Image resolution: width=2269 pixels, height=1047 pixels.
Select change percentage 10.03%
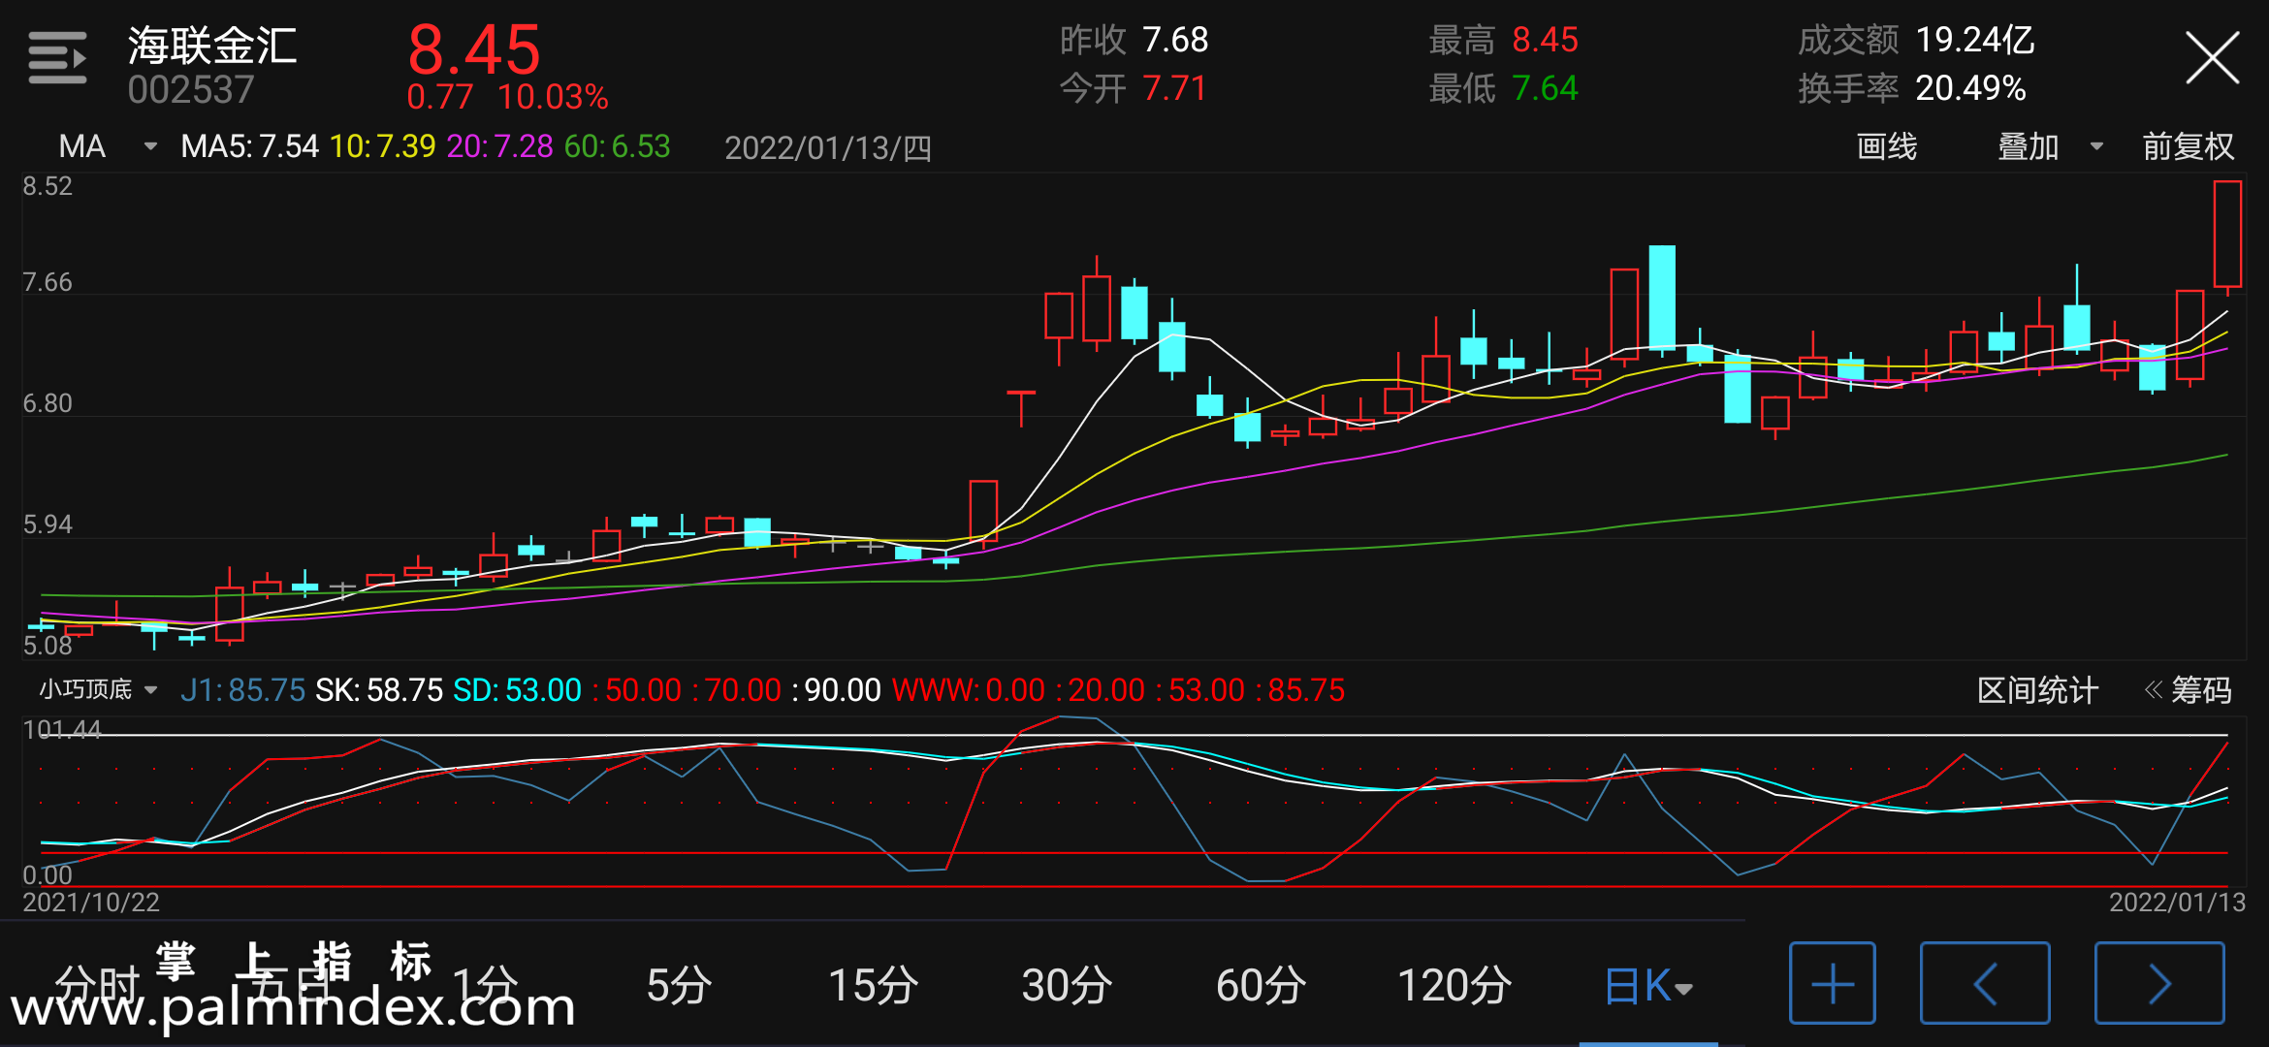tap(553, 97)
